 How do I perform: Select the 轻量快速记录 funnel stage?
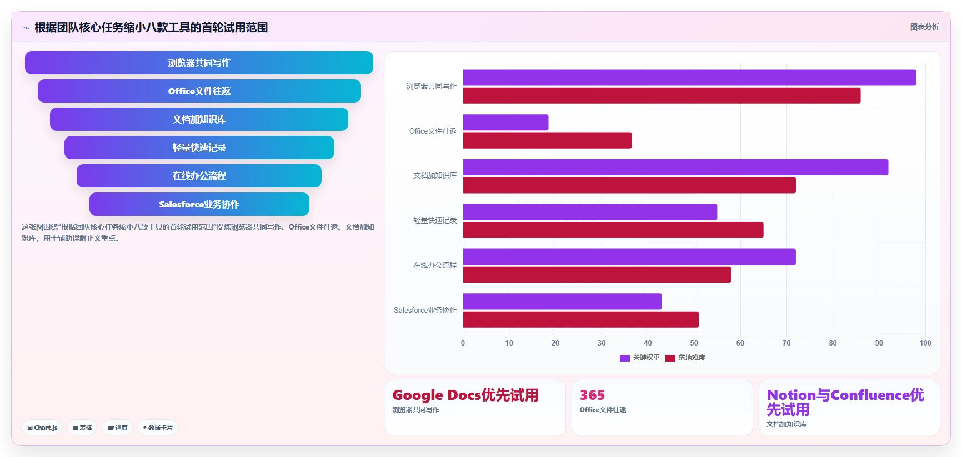tap(199, 148)
